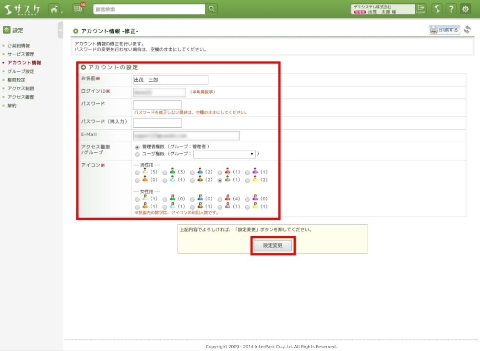480x351 pixels.
Task: Open サービス管理 in sidebar
Action: point(21,54)
